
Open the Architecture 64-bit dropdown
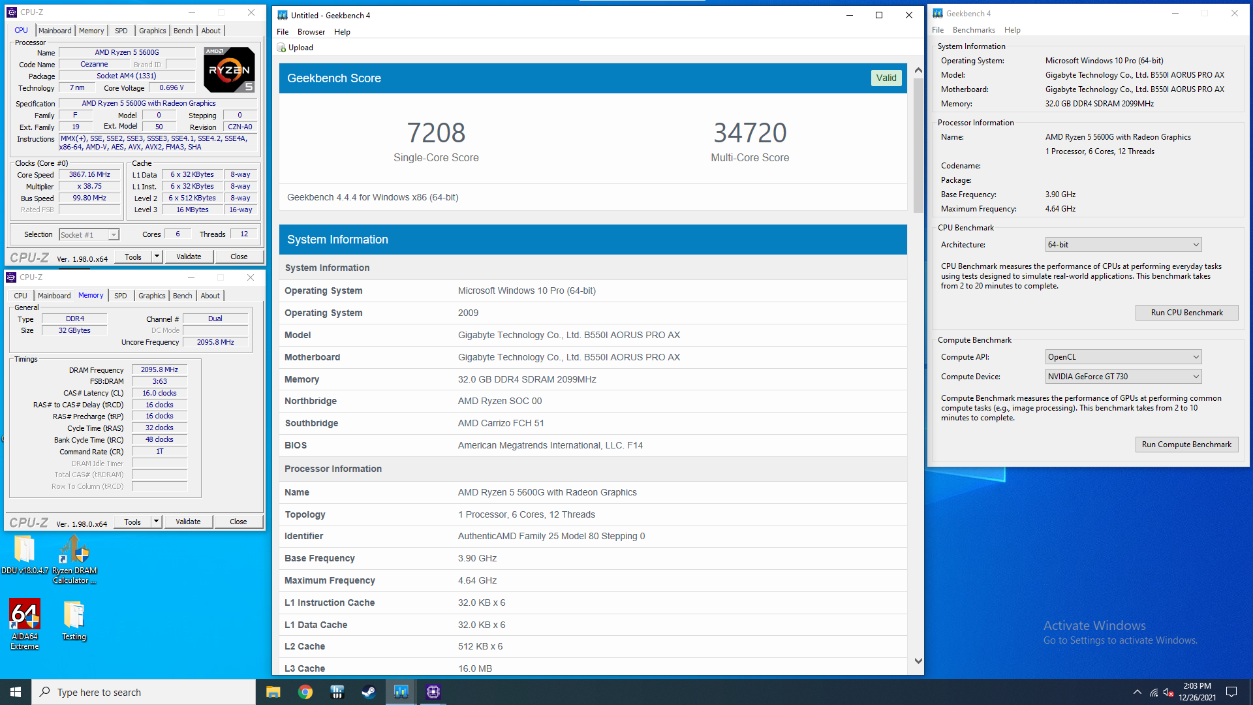coord(1123,245)
